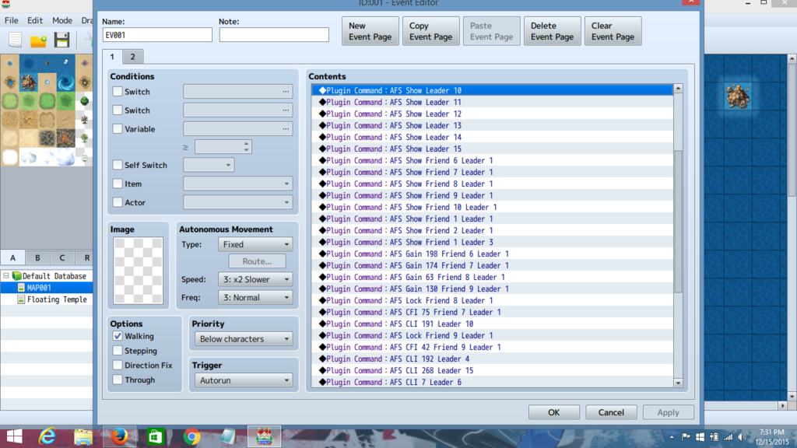Open the Mode menu

62,20
